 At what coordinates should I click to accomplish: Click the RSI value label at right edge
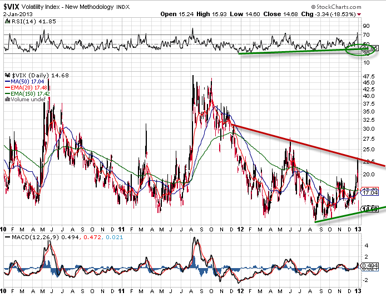[369, 48]
